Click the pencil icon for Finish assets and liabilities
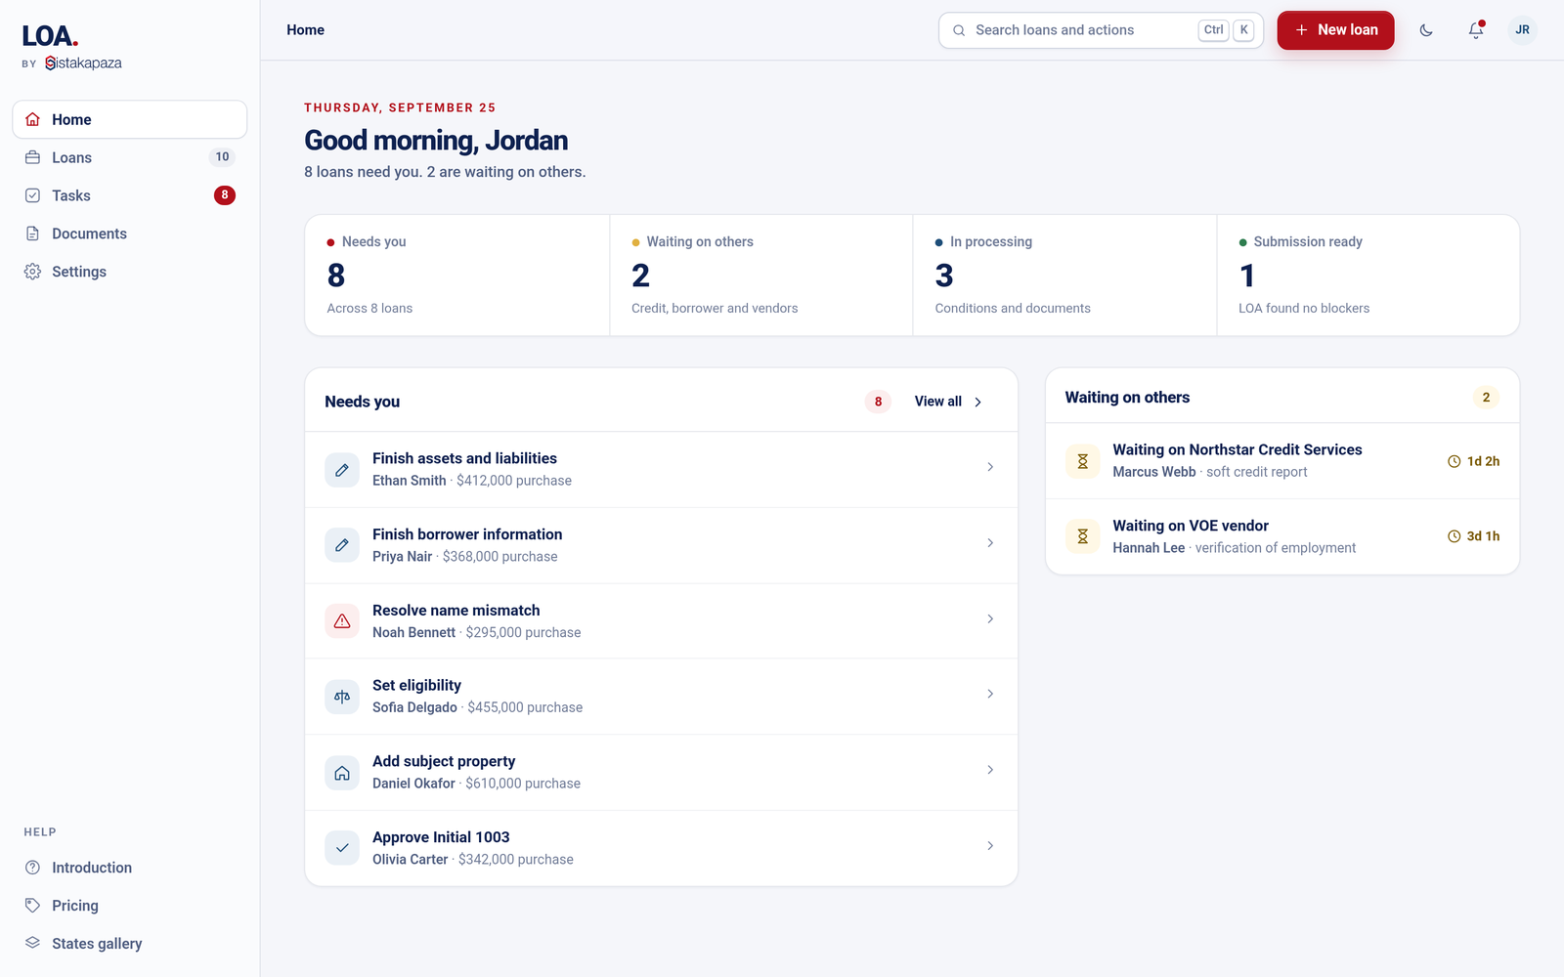 (342, 470)
